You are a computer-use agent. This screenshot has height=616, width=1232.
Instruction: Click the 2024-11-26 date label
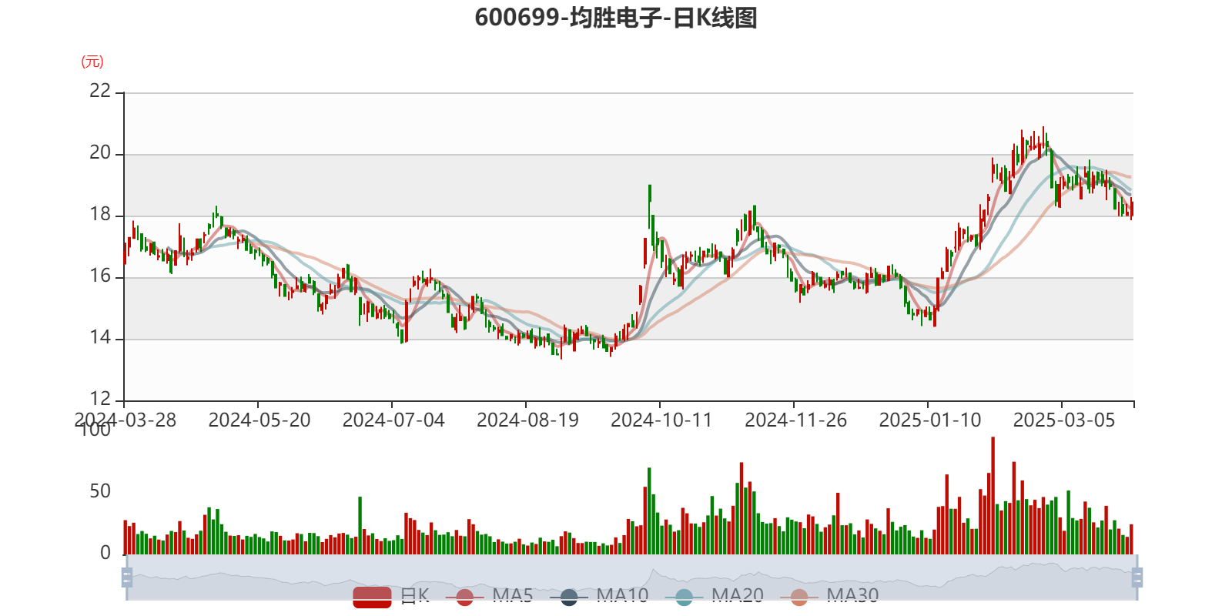tap(795, 420)
